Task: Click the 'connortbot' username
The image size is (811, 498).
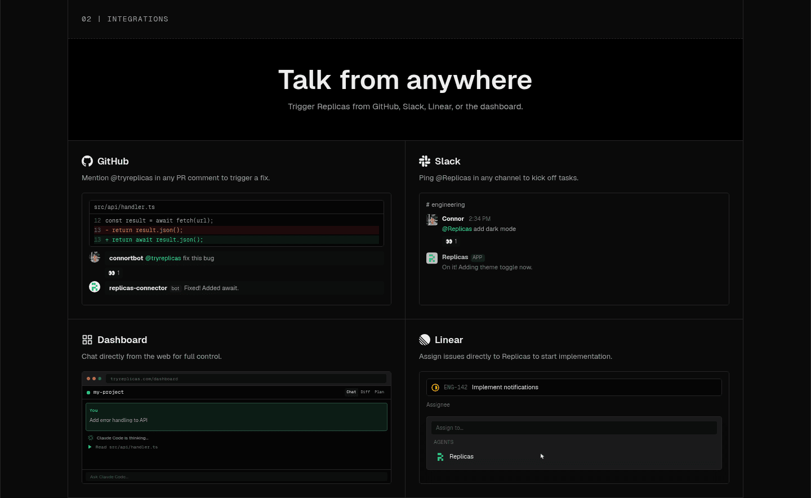Action: pos(126,258)
